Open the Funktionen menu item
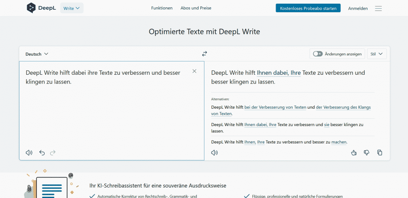Viewport: 408px width, 198px height. [x=162, y=8]
